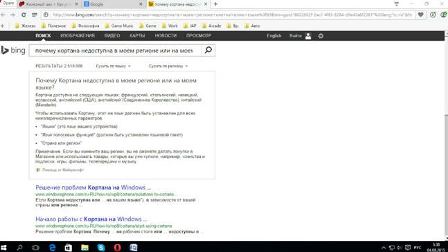
Task: Open the JAP bookmark folder
Action: coord(190,26)
